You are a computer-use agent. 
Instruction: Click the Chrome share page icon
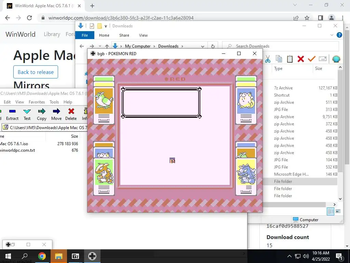coord(296,18)
